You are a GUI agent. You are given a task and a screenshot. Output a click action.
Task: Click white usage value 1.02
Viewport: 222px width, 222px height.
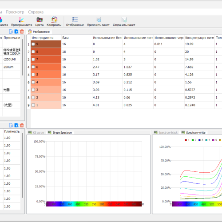(x=96, y=59)
